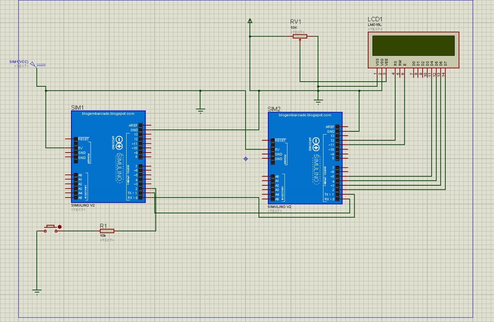Select the RV1 potentiometer component
Screen dimensions: 494x322
click(299, 36)
